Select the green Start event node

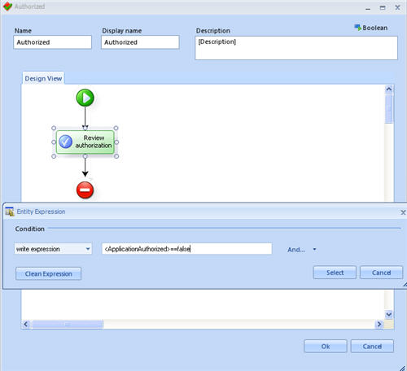85,98
